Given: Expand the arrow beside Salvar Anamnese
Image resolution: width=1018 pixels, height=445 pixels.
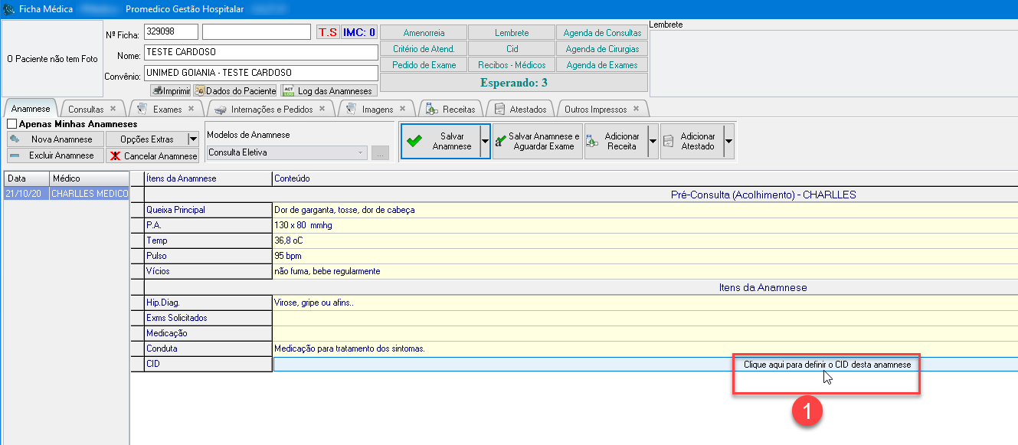Looking at the screenshot, I should pos(485,142).
